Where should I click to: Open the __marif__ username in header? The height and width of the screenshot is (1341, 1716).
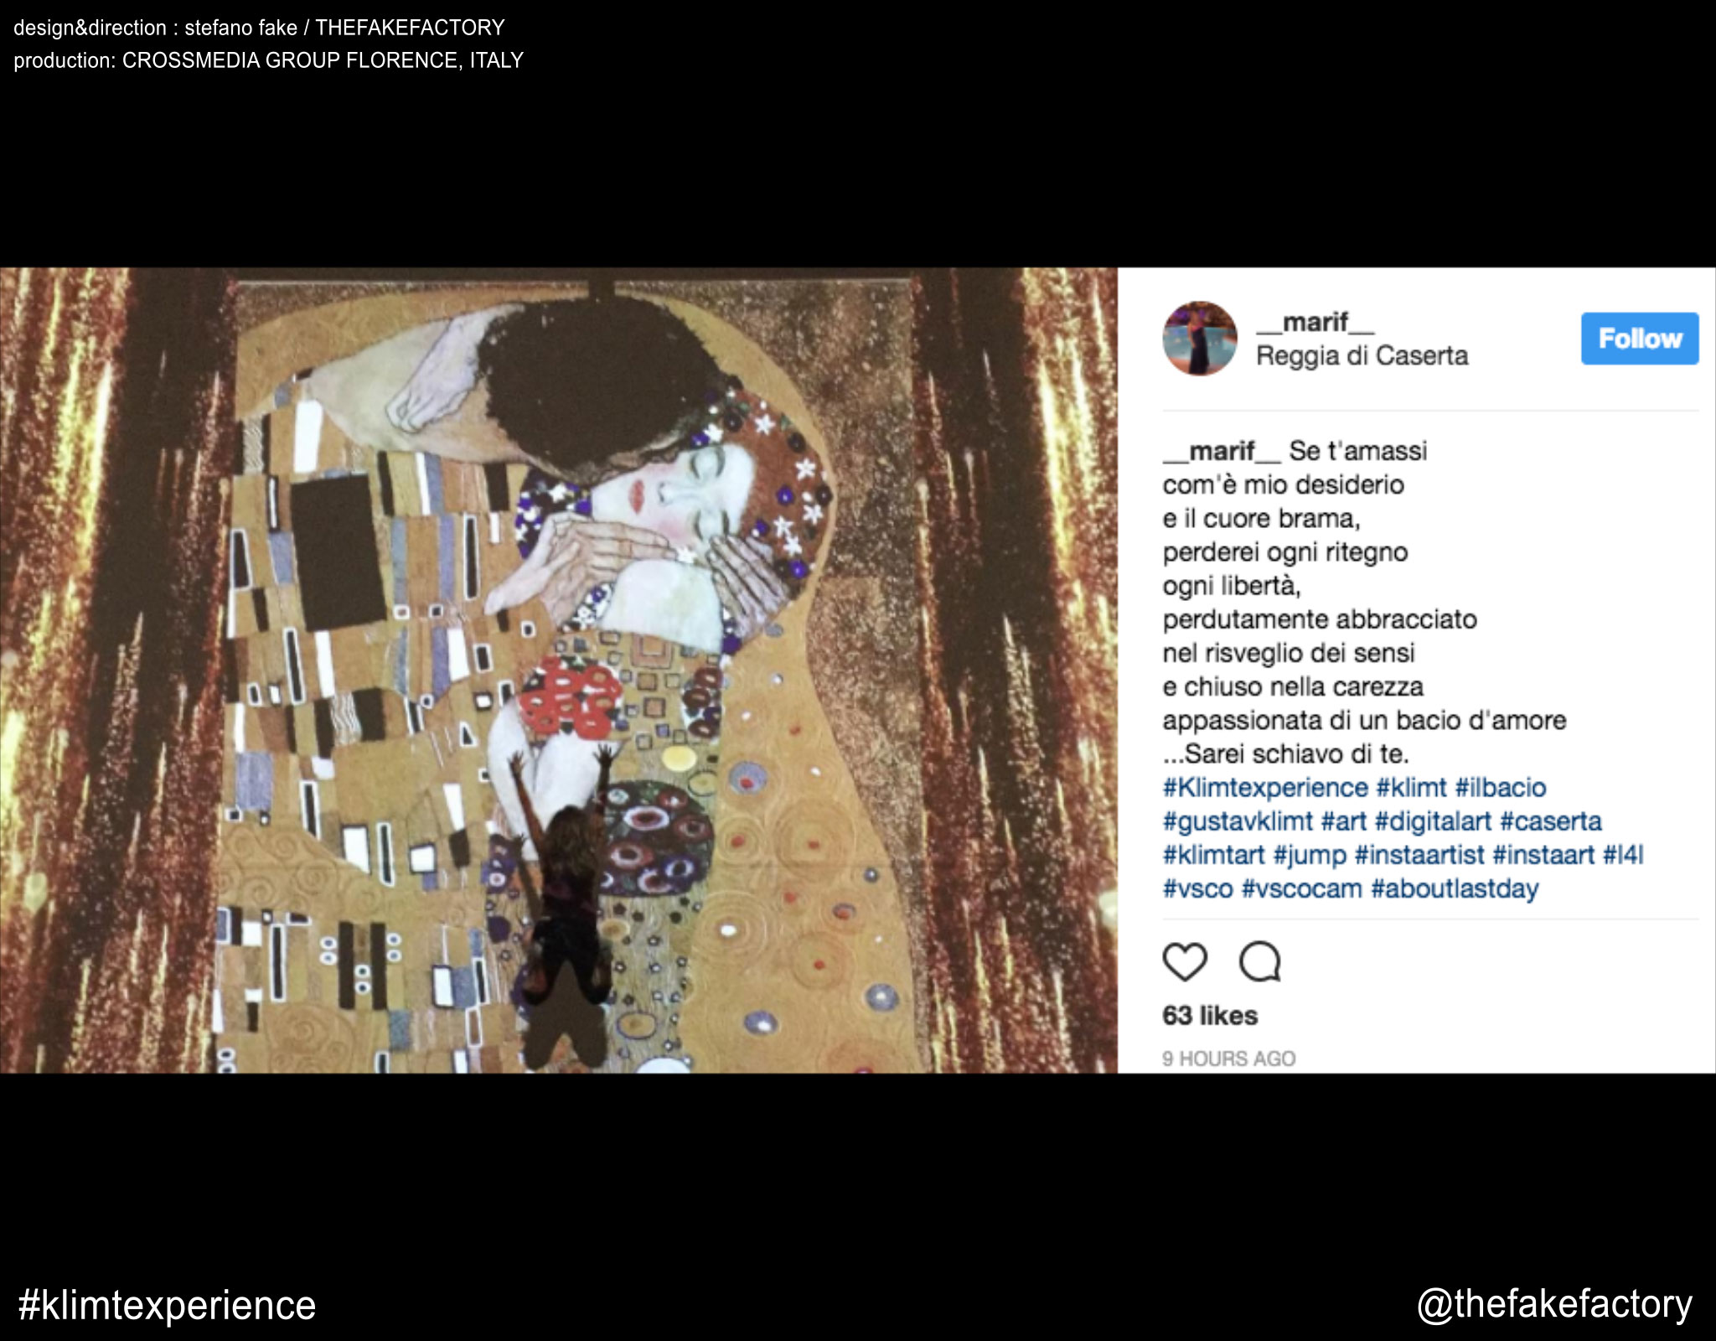pos(1315,322)
